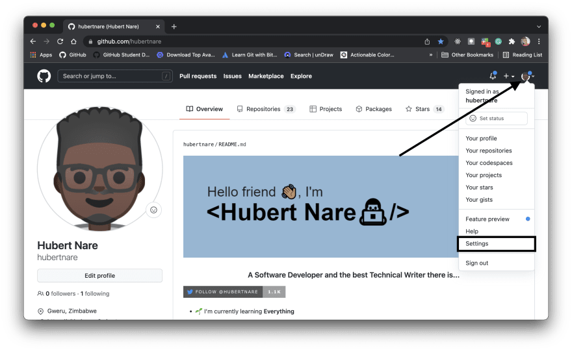The width and height of the screenshot is (572, 351).
Task: Close the hubertnare browser tab
Action: [158, 27]
